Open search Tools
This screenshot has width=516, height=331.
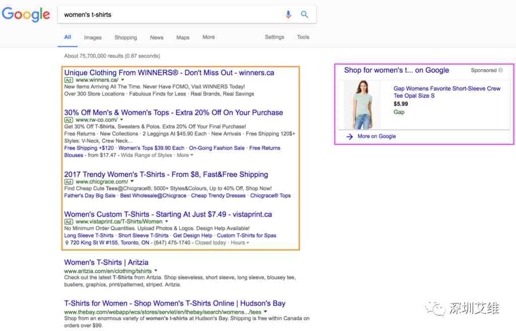click(303, 37)
